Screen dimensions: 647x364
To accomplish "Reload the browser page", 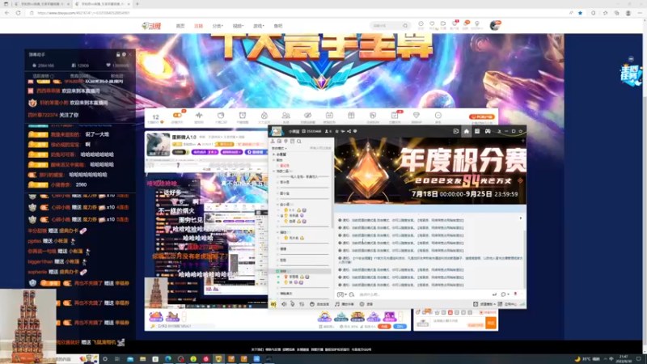I will [x=18, y=13].
